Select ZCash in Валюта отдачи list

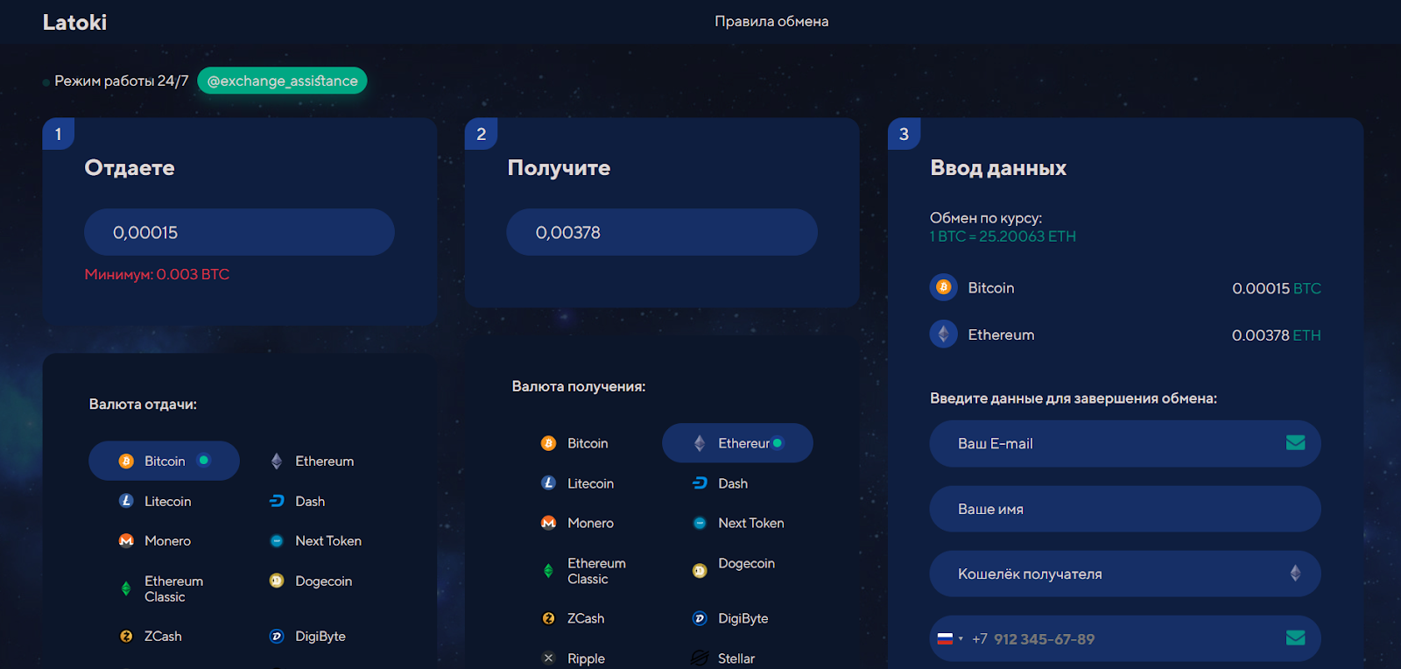[151, 636]
